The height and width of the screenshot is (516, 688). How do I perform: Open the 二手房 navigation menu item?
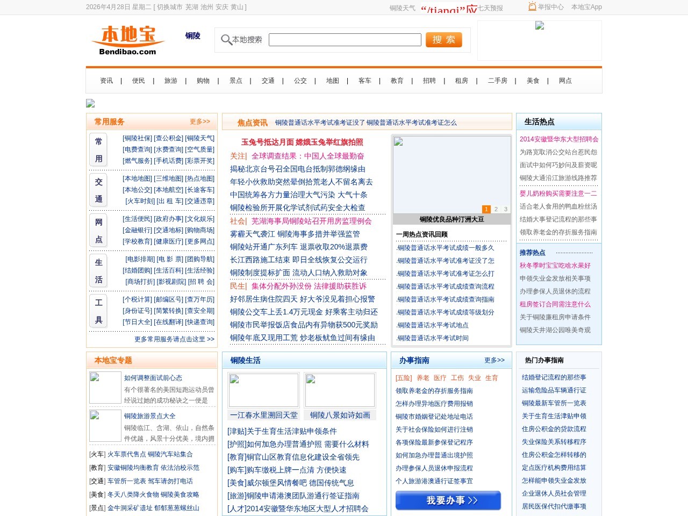coord(498,81)
